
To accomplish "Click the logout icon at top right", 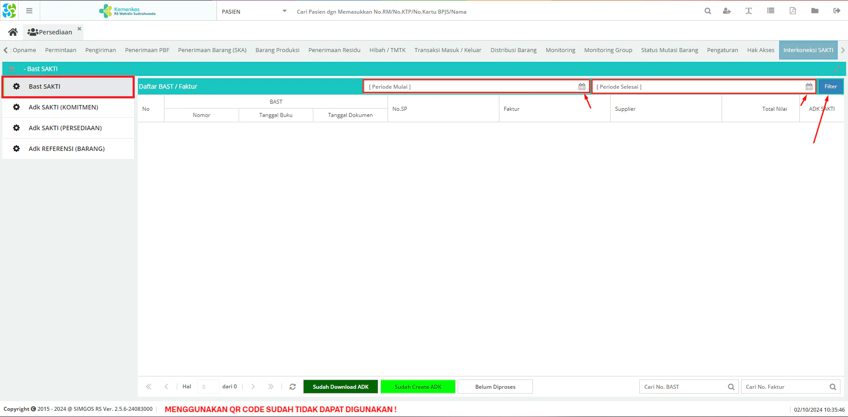I will (837, 11).
